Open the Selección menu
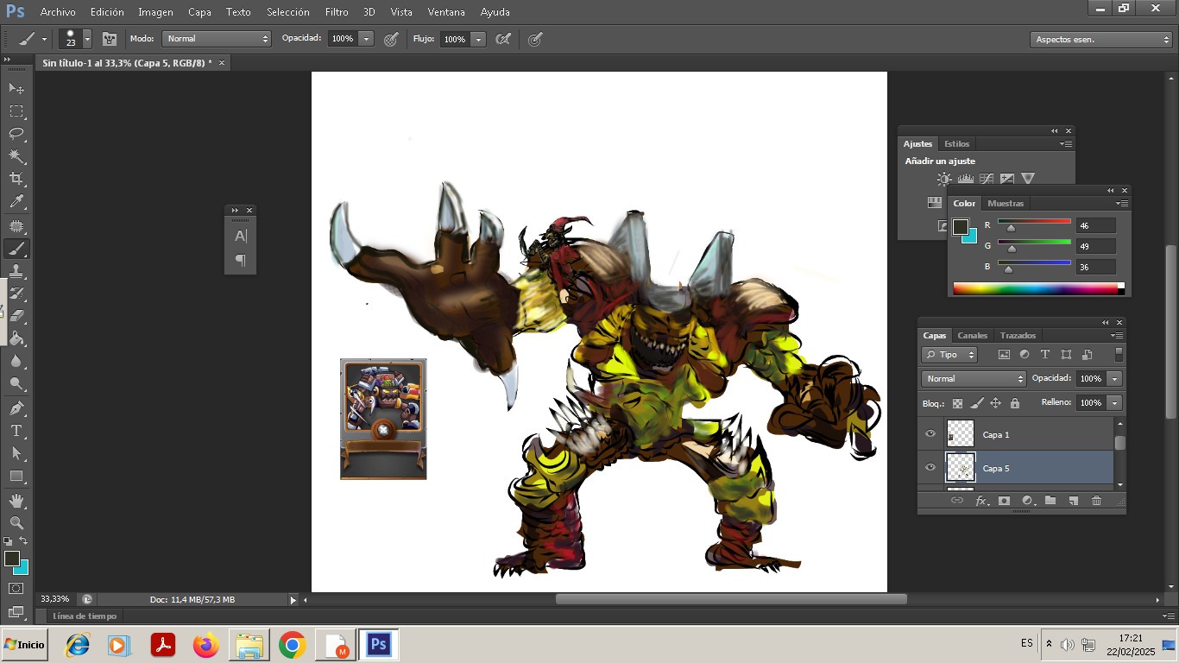 point(288,12)
